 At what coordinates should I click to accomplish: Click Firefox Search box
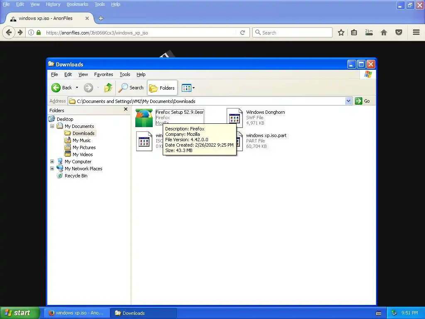[292, 32]
